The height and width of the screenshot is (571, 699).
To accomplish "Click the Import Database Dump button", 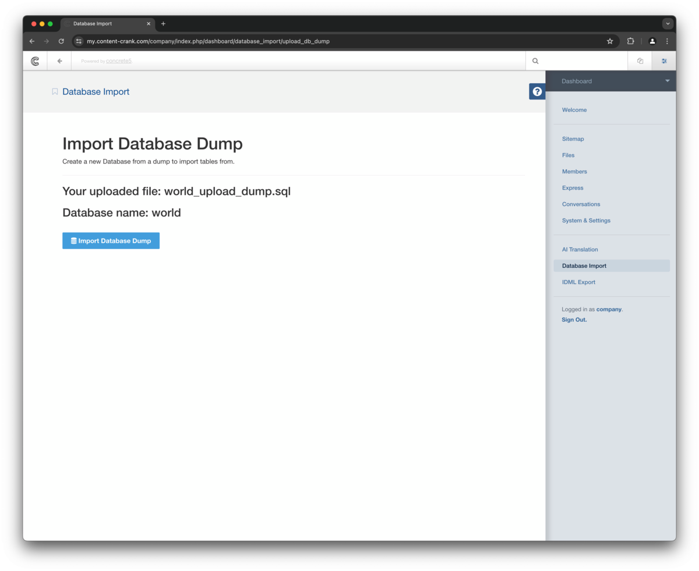I will (111, 241).
